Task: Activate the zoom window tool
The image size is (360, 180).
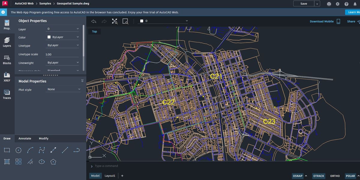Action: coord(125,21)
